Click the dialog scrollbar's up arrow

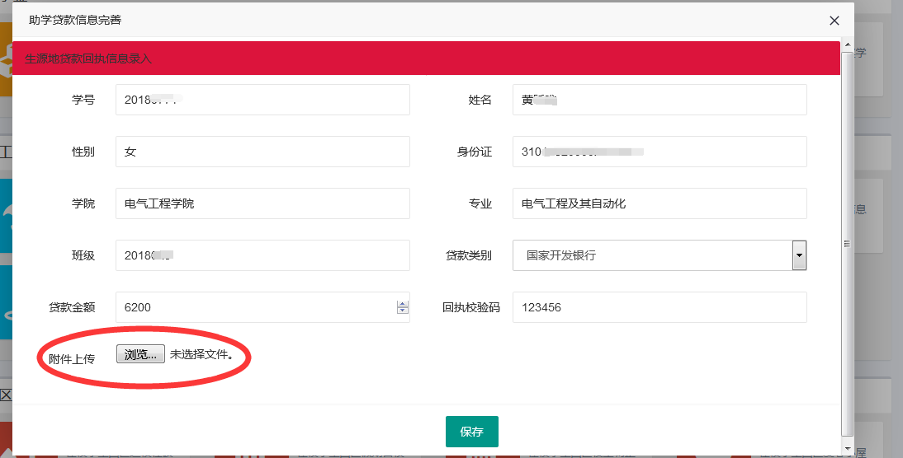[x=847, y=43]
